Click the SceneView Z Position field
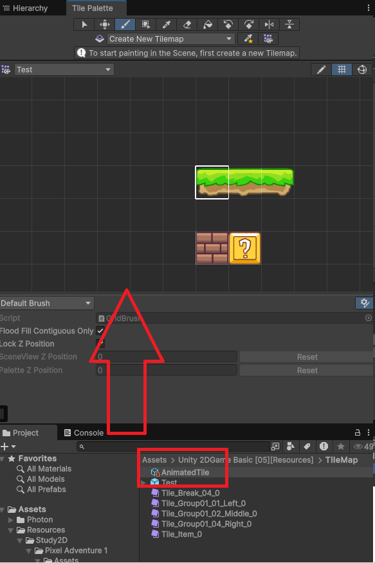 click(x=167, y=357)
